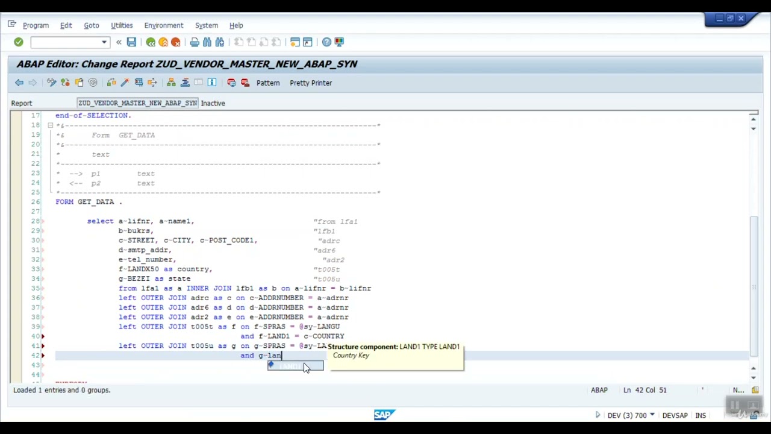Click the Display Object List icon
Screen dimensions: 771x434
pyautogui.click(x=171, y=83)
